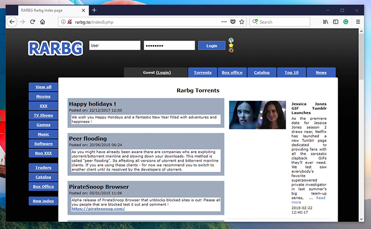Viewport: 371px width, 229px height.
Task: Save page to Pocket icon
Action: pos(233,22)
